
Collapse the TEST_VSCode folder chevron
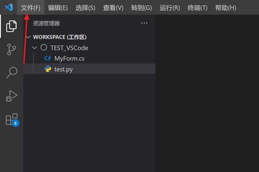(x=35, y=48)
